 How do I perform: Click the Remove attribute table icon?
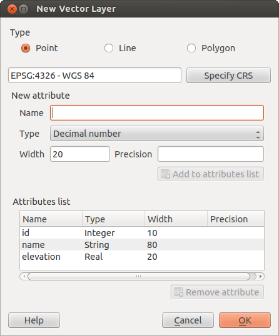178,292
